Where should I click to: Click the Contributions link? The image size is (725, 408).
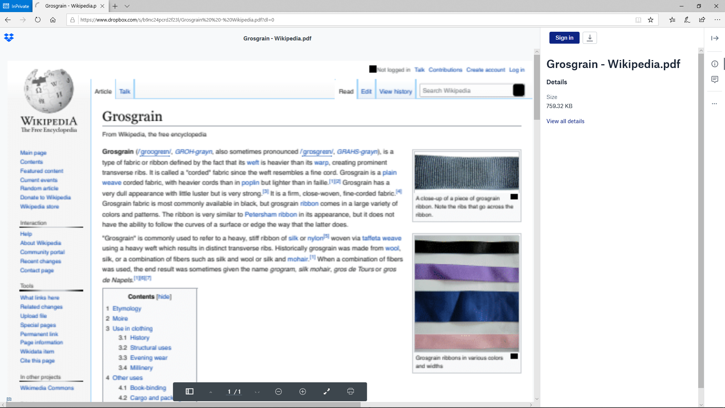[x=446, y=70]
